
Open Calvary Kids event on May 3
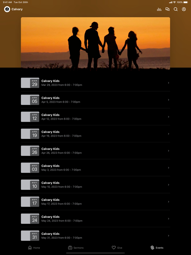point(95,168)
